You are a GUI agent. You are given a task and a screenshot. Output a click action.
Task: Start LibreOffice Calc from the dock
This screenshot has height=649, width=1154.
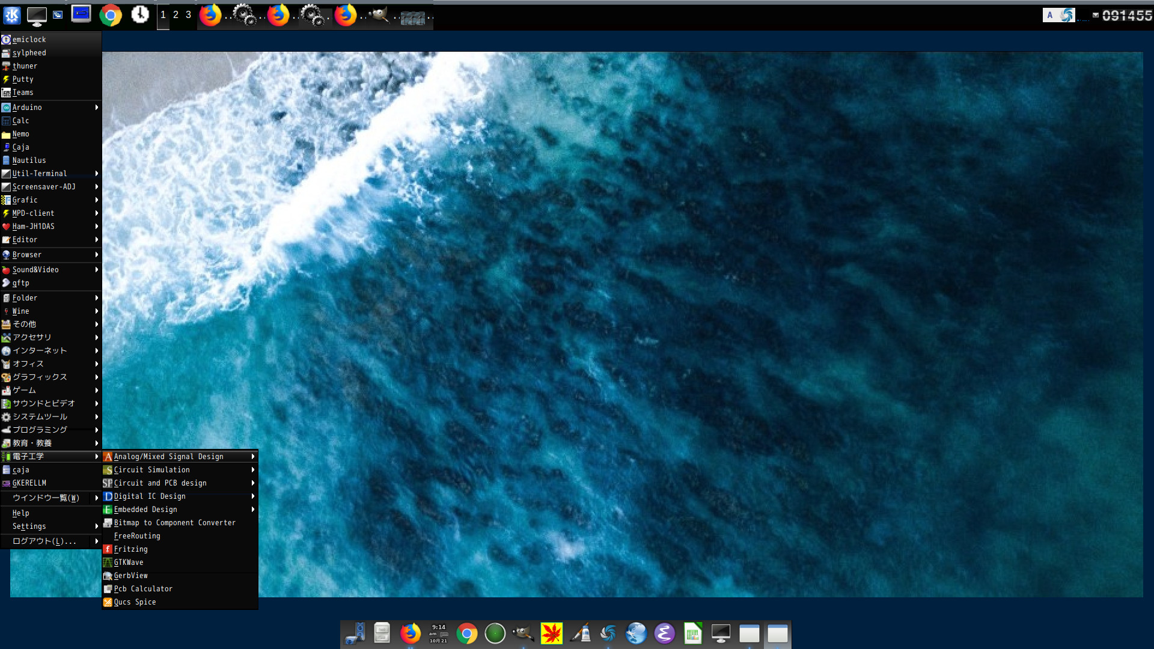pos(694,633)
